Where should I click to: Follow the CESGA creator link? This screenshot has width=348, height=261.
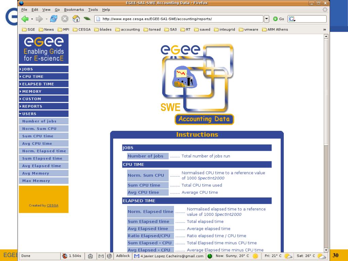click(x=53, y=206)
